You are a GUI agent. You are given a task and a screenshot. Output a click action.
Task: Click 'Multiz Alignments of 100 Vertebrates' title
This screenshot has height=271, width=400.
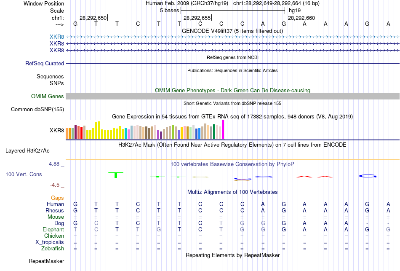[x=232, y=192]
